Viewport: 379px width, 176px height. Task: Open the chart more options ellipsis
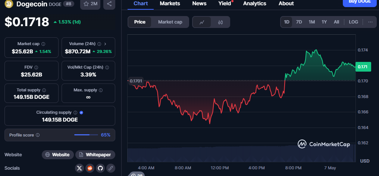click(370, 22)
